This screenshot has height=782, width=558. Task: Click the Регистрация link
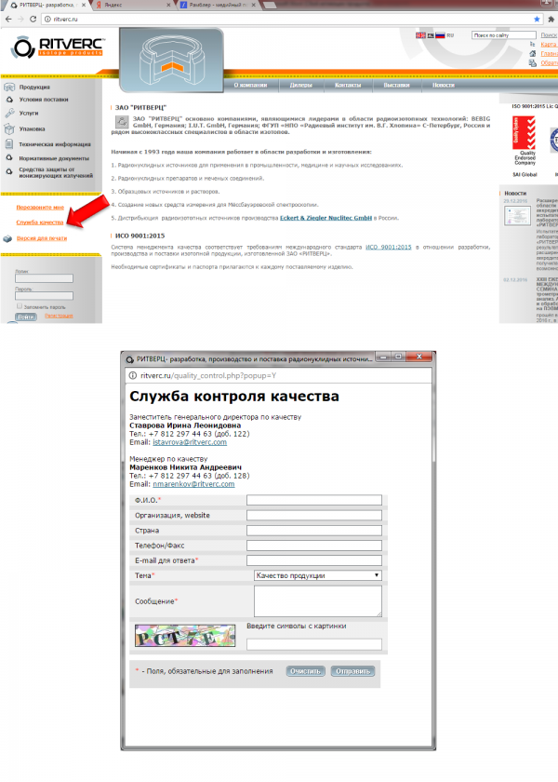[59, 316]
